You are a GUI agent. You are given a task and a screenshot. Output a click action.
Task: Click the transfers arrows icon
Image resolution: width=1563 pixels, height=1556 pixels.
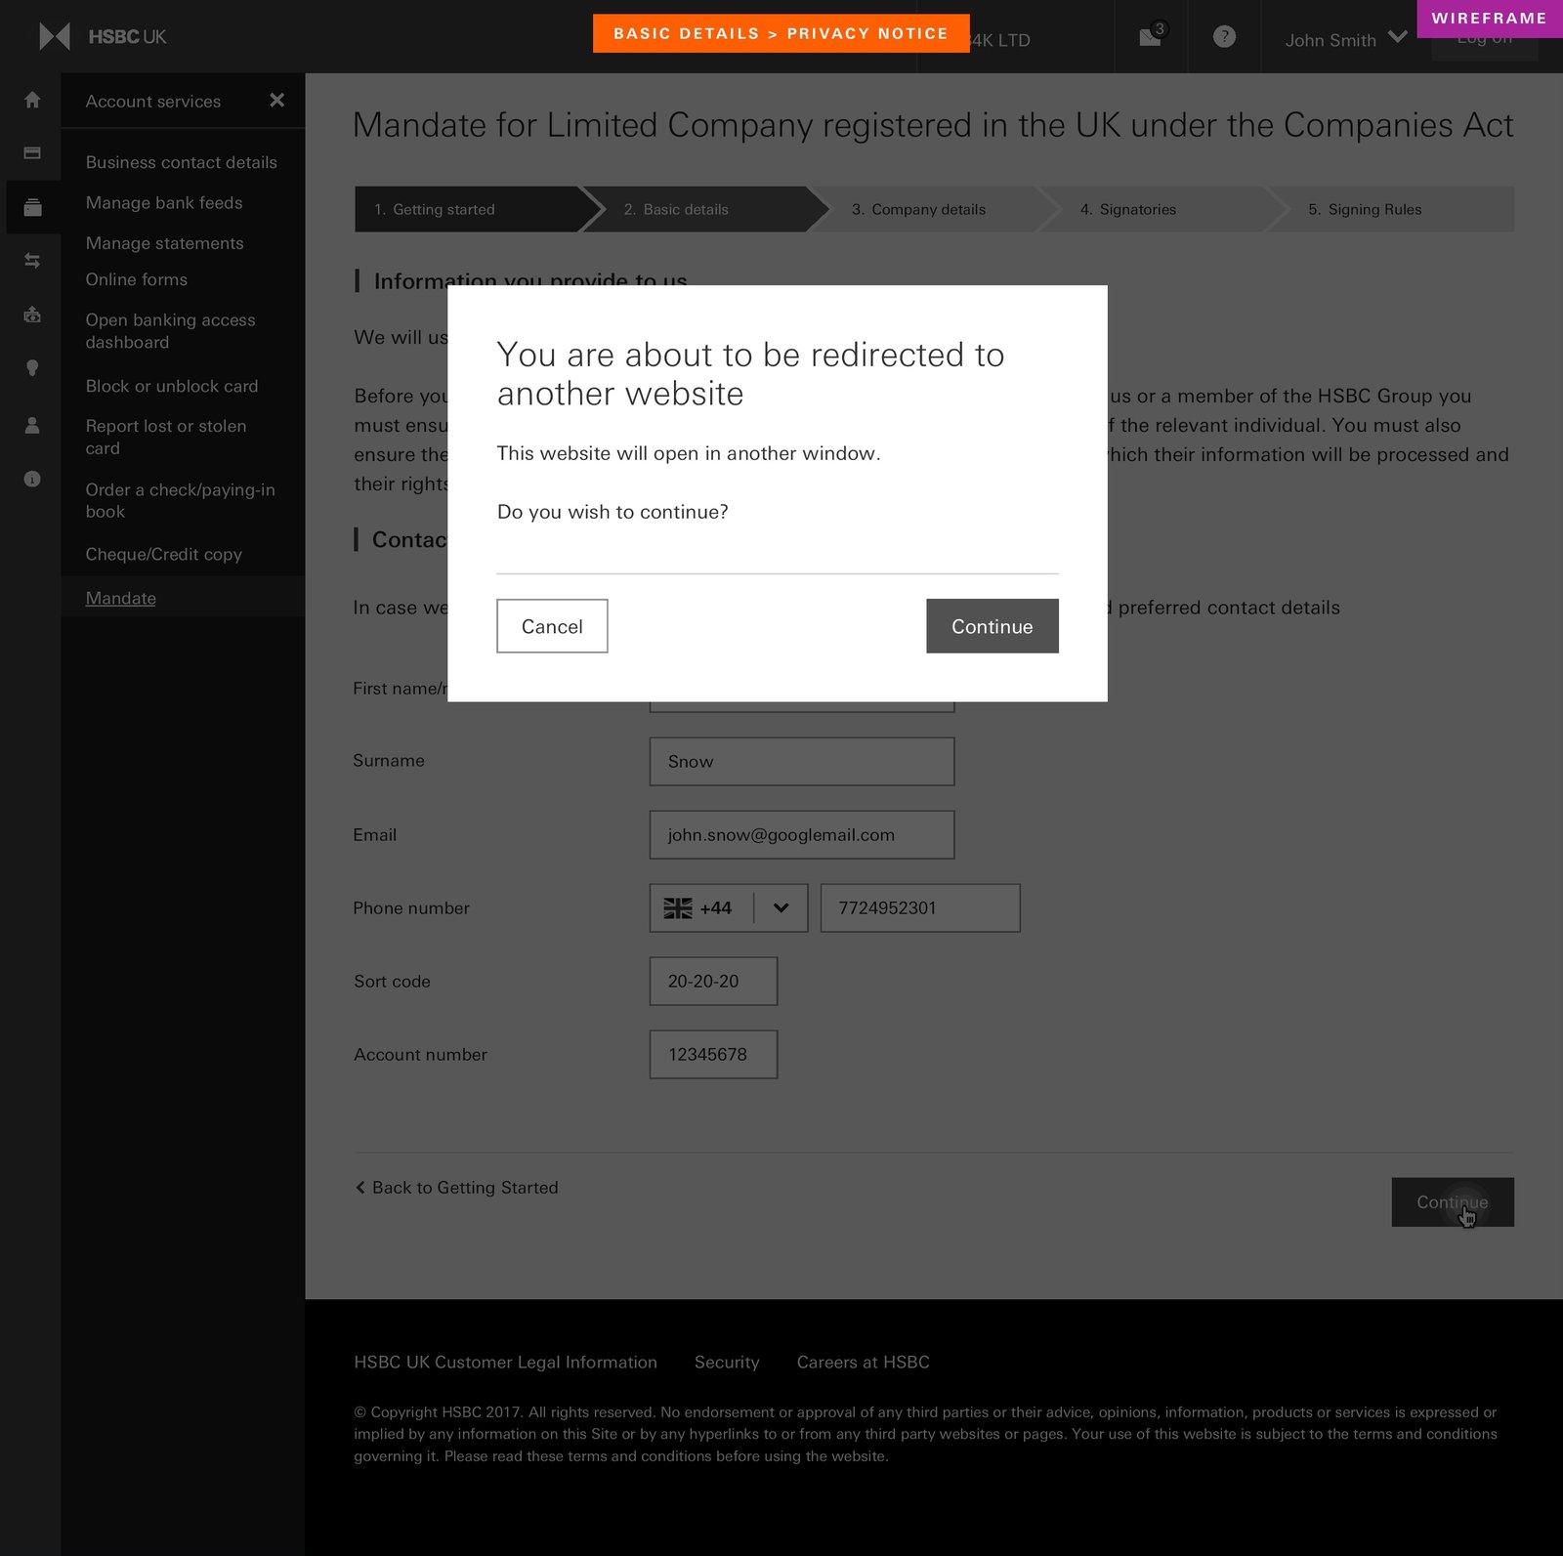(x=32, y=260)
